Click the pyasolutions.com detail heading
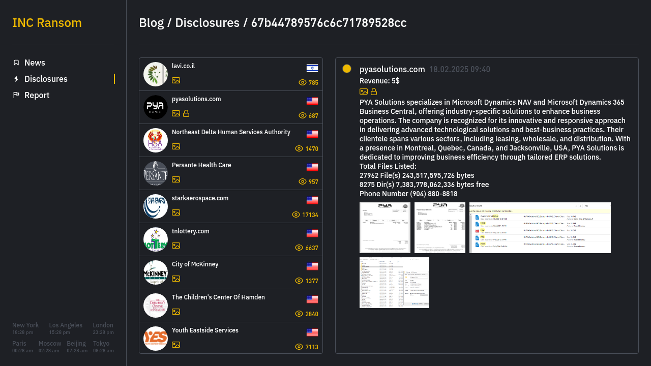This screenshot has height=366, width=651. (x=392, y=69)
